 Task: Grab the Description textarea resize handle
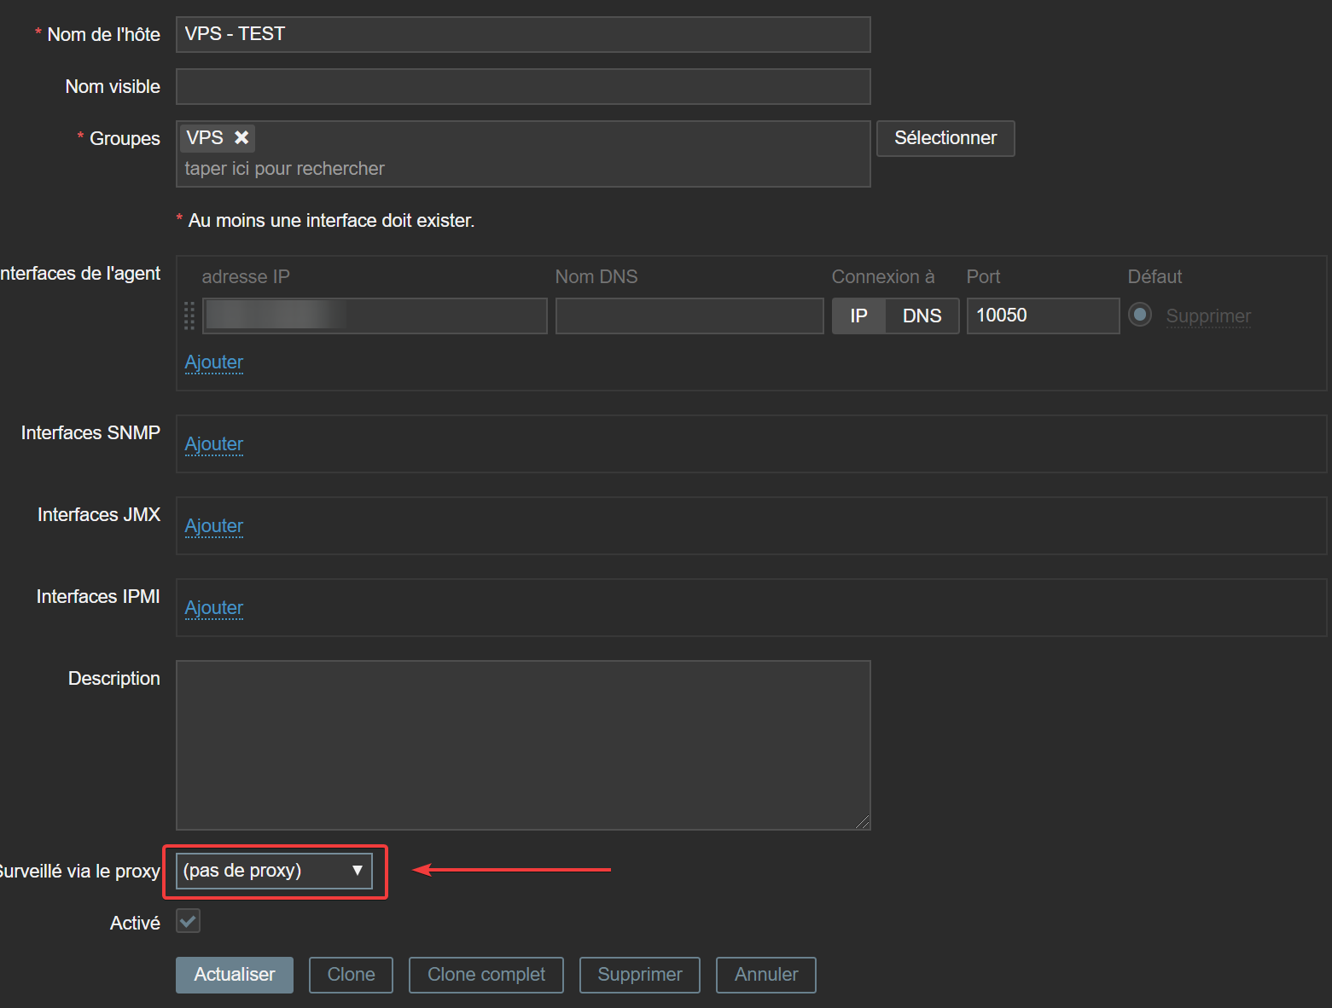tap(863, 822)
